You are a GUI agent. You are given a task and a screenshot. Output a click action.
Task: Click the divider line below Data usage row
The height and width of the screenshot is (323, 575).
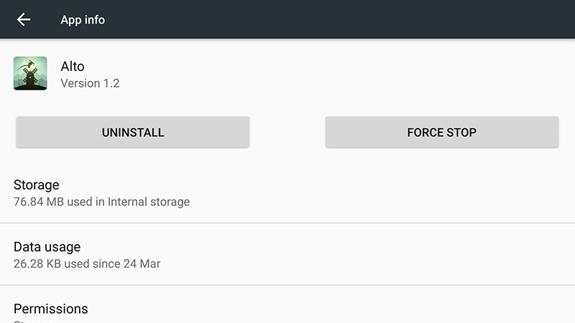287,285
